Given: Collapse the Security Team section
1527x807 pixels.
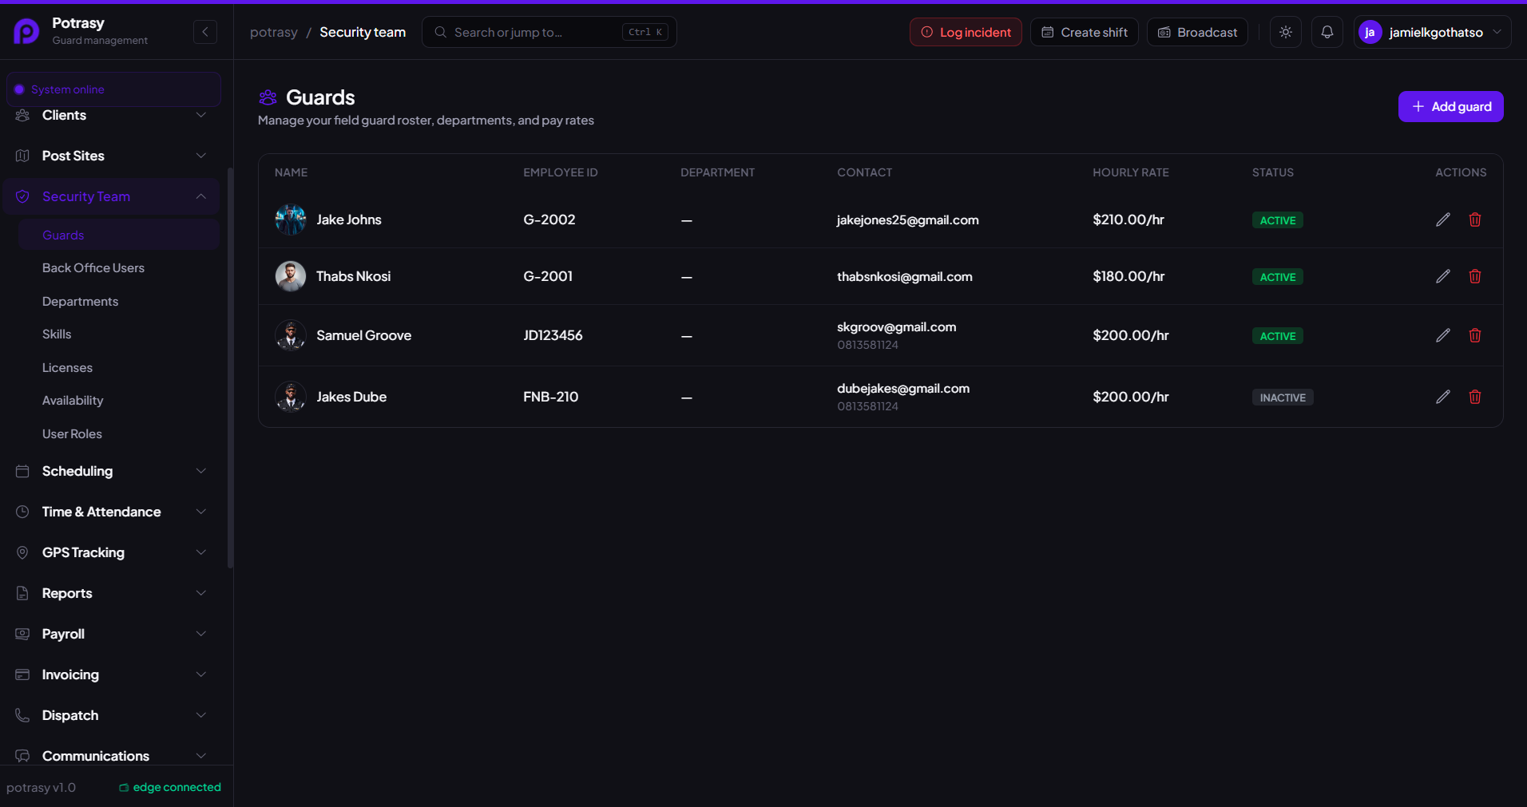Looking at the screenshot, I should click(x=111, y=196).
